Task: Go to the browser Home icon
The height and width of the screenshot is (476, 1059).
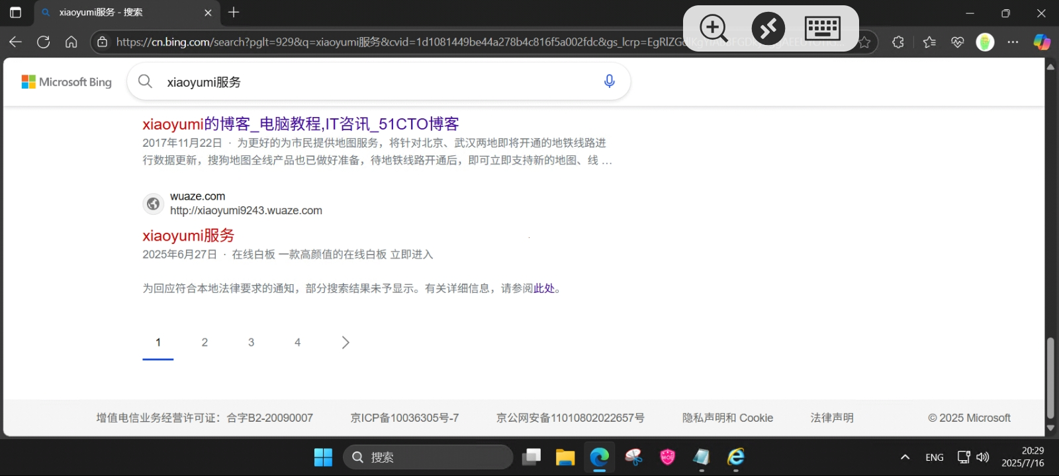Action: 71,42
